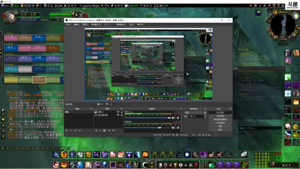Remove selected scene with minus icon

click(x=70, y=130)
